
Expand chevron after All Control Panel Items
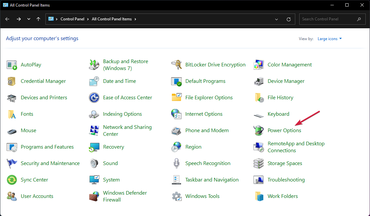(135, 19)
